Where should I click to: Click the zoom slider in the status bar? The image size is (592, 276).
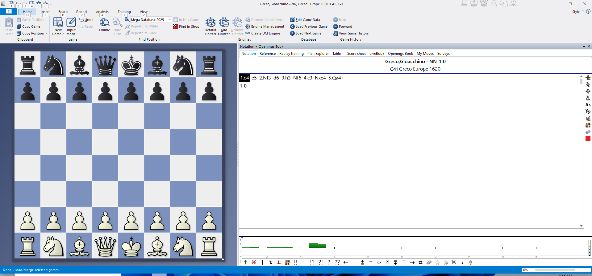point(555,270)
